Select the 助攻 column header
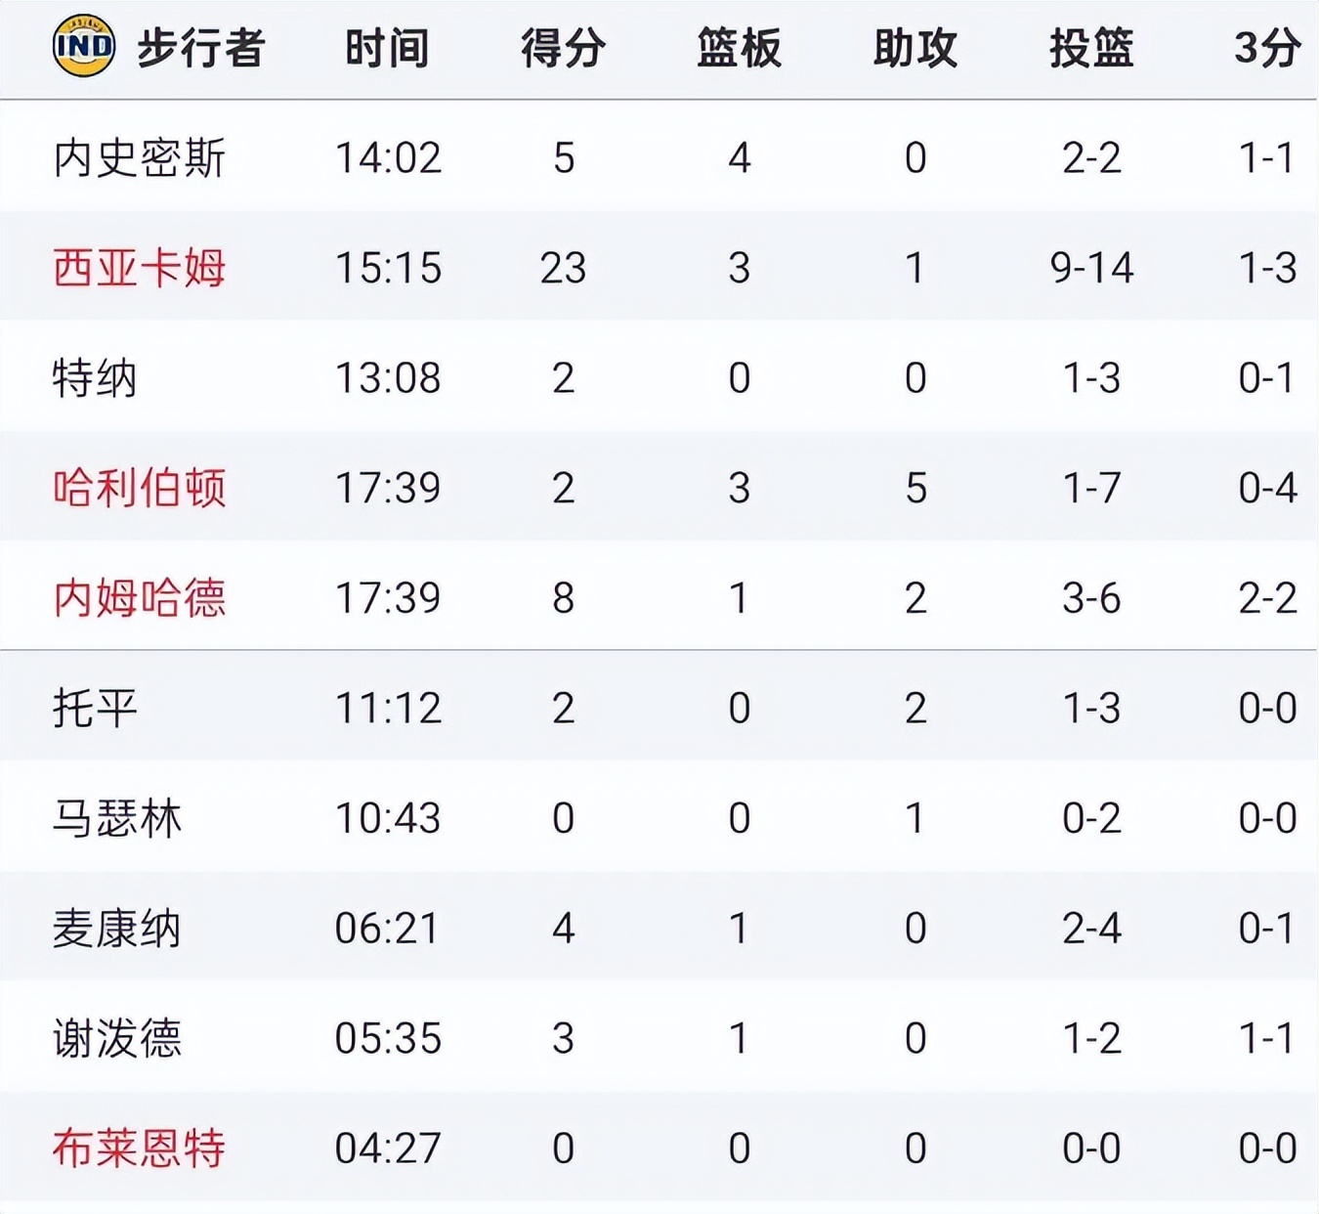Screen dimensions: 1319x1214 coord(915,48)
